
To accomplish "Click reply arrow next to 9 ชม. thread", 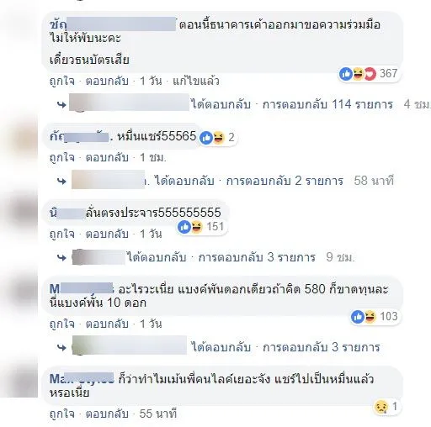I will click(x=61, y=257).
